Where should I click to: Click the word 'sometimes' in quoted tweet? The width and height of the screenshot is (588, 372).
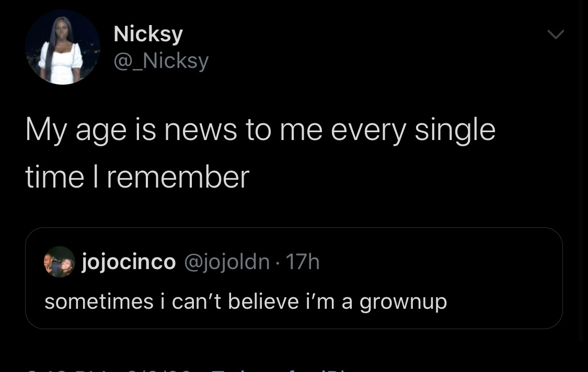coord(99,301)
